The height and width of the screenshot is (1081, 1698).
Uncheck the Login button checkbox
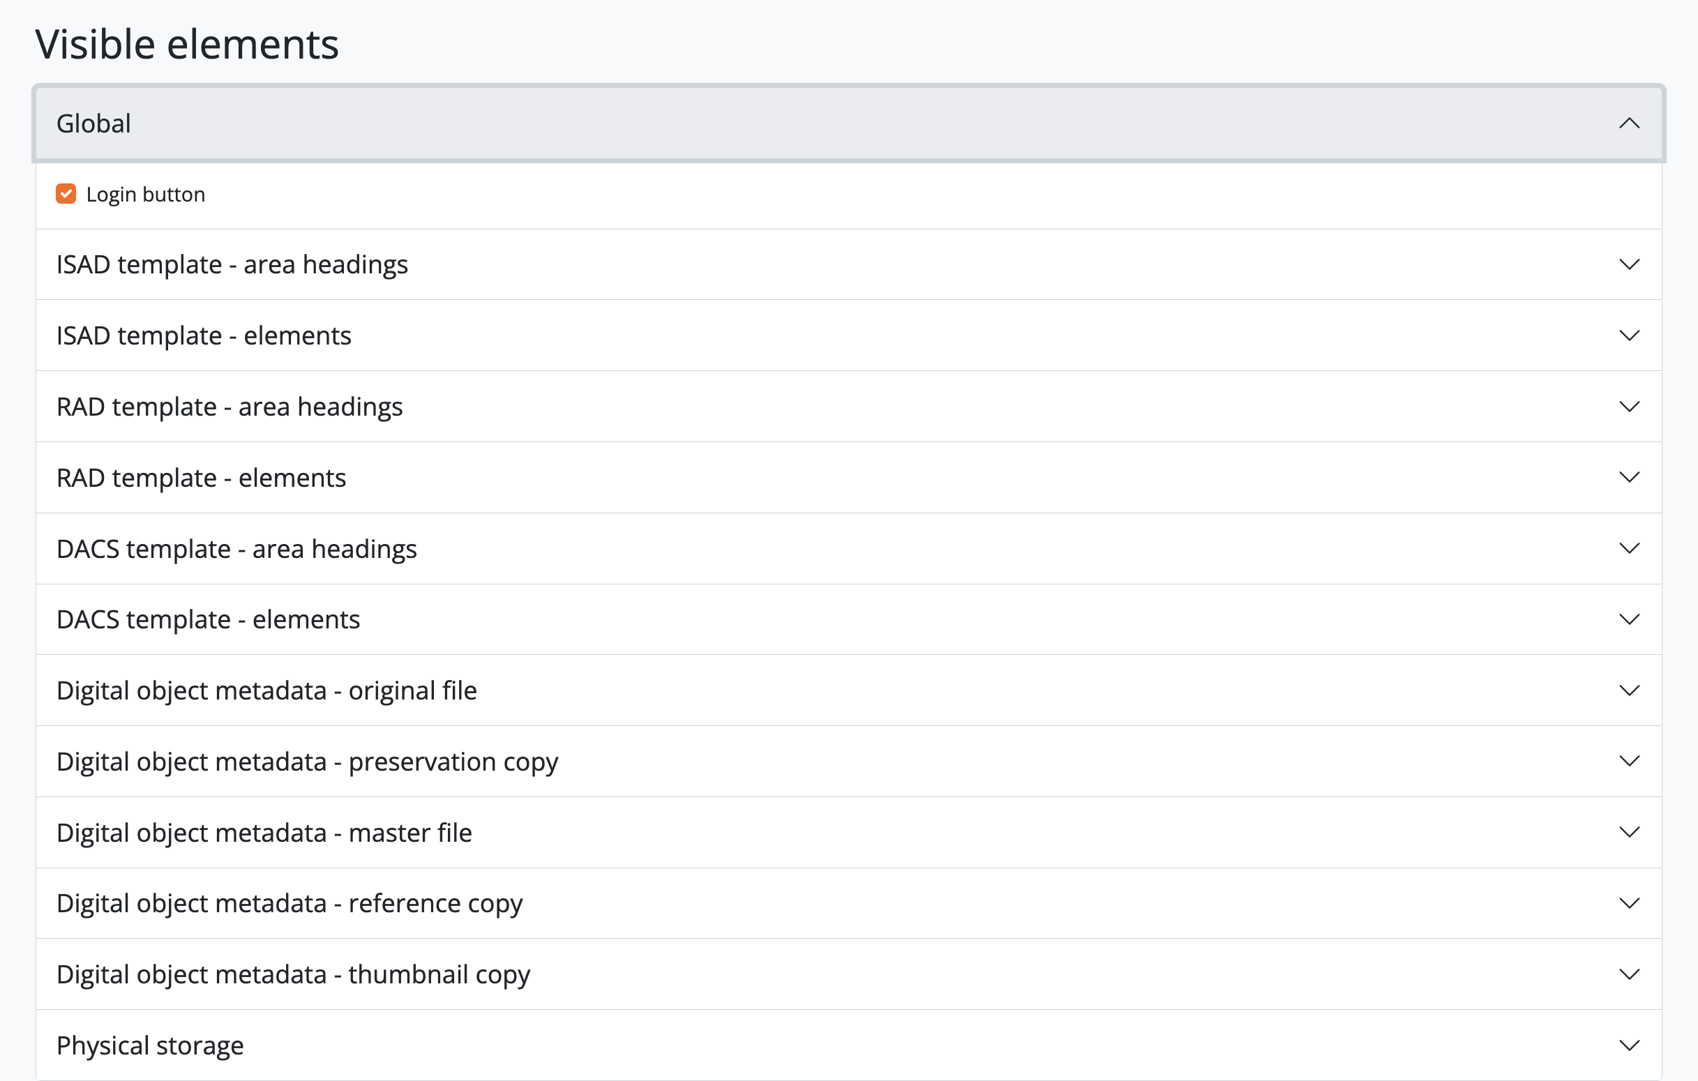click(66, 194)
